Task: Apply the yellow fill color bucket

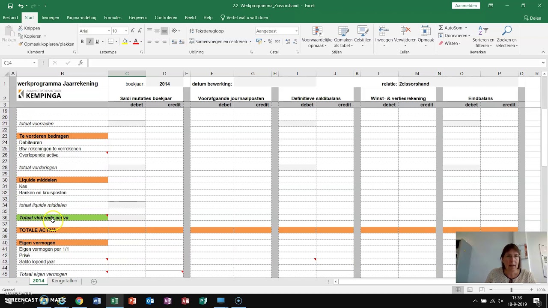Action: (125, 41)
